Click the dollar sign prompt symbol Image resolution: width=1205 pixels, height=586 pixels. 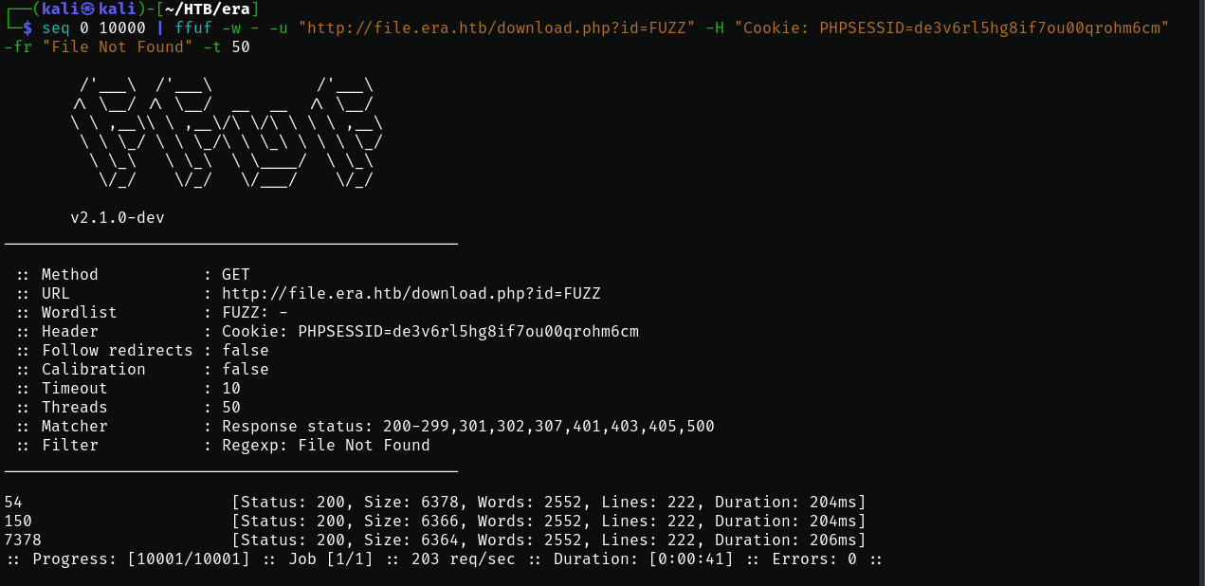(27, 27)
